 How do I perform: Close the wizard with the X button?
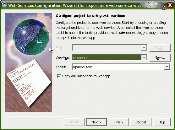(170, 5)
